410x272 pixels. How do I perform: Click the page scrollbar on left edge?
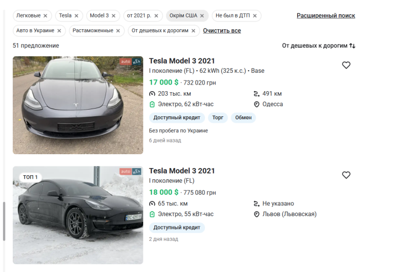click(x=4, y=220)
